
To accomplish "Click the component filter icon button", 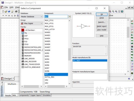I will click(70, 17).
